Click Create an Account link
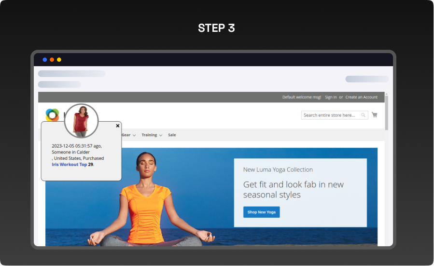The width and height of the screenshot is (434, 266). tap(361, 97)
